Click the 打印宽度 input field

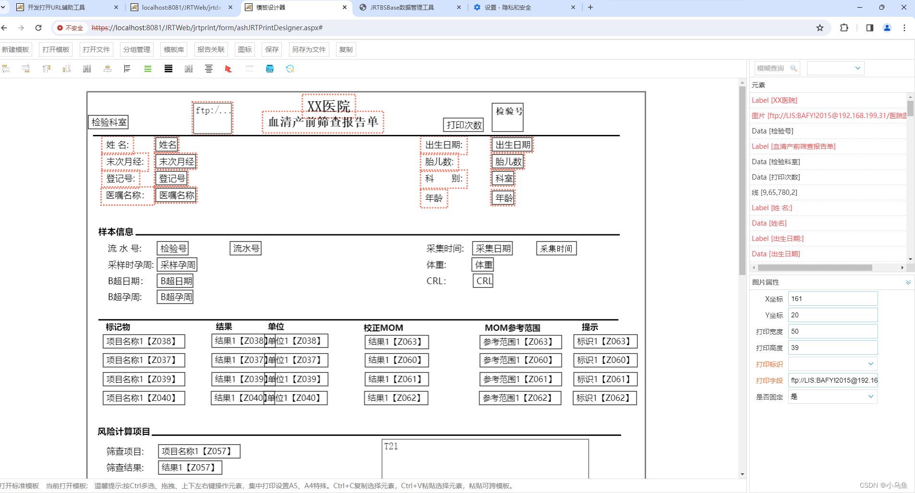(x=833, y=331)
